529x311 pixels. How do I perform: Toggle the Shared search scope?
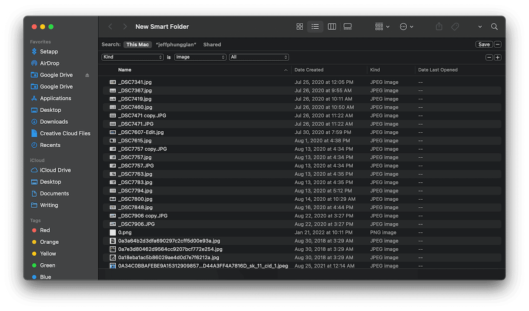pos(212,44)
